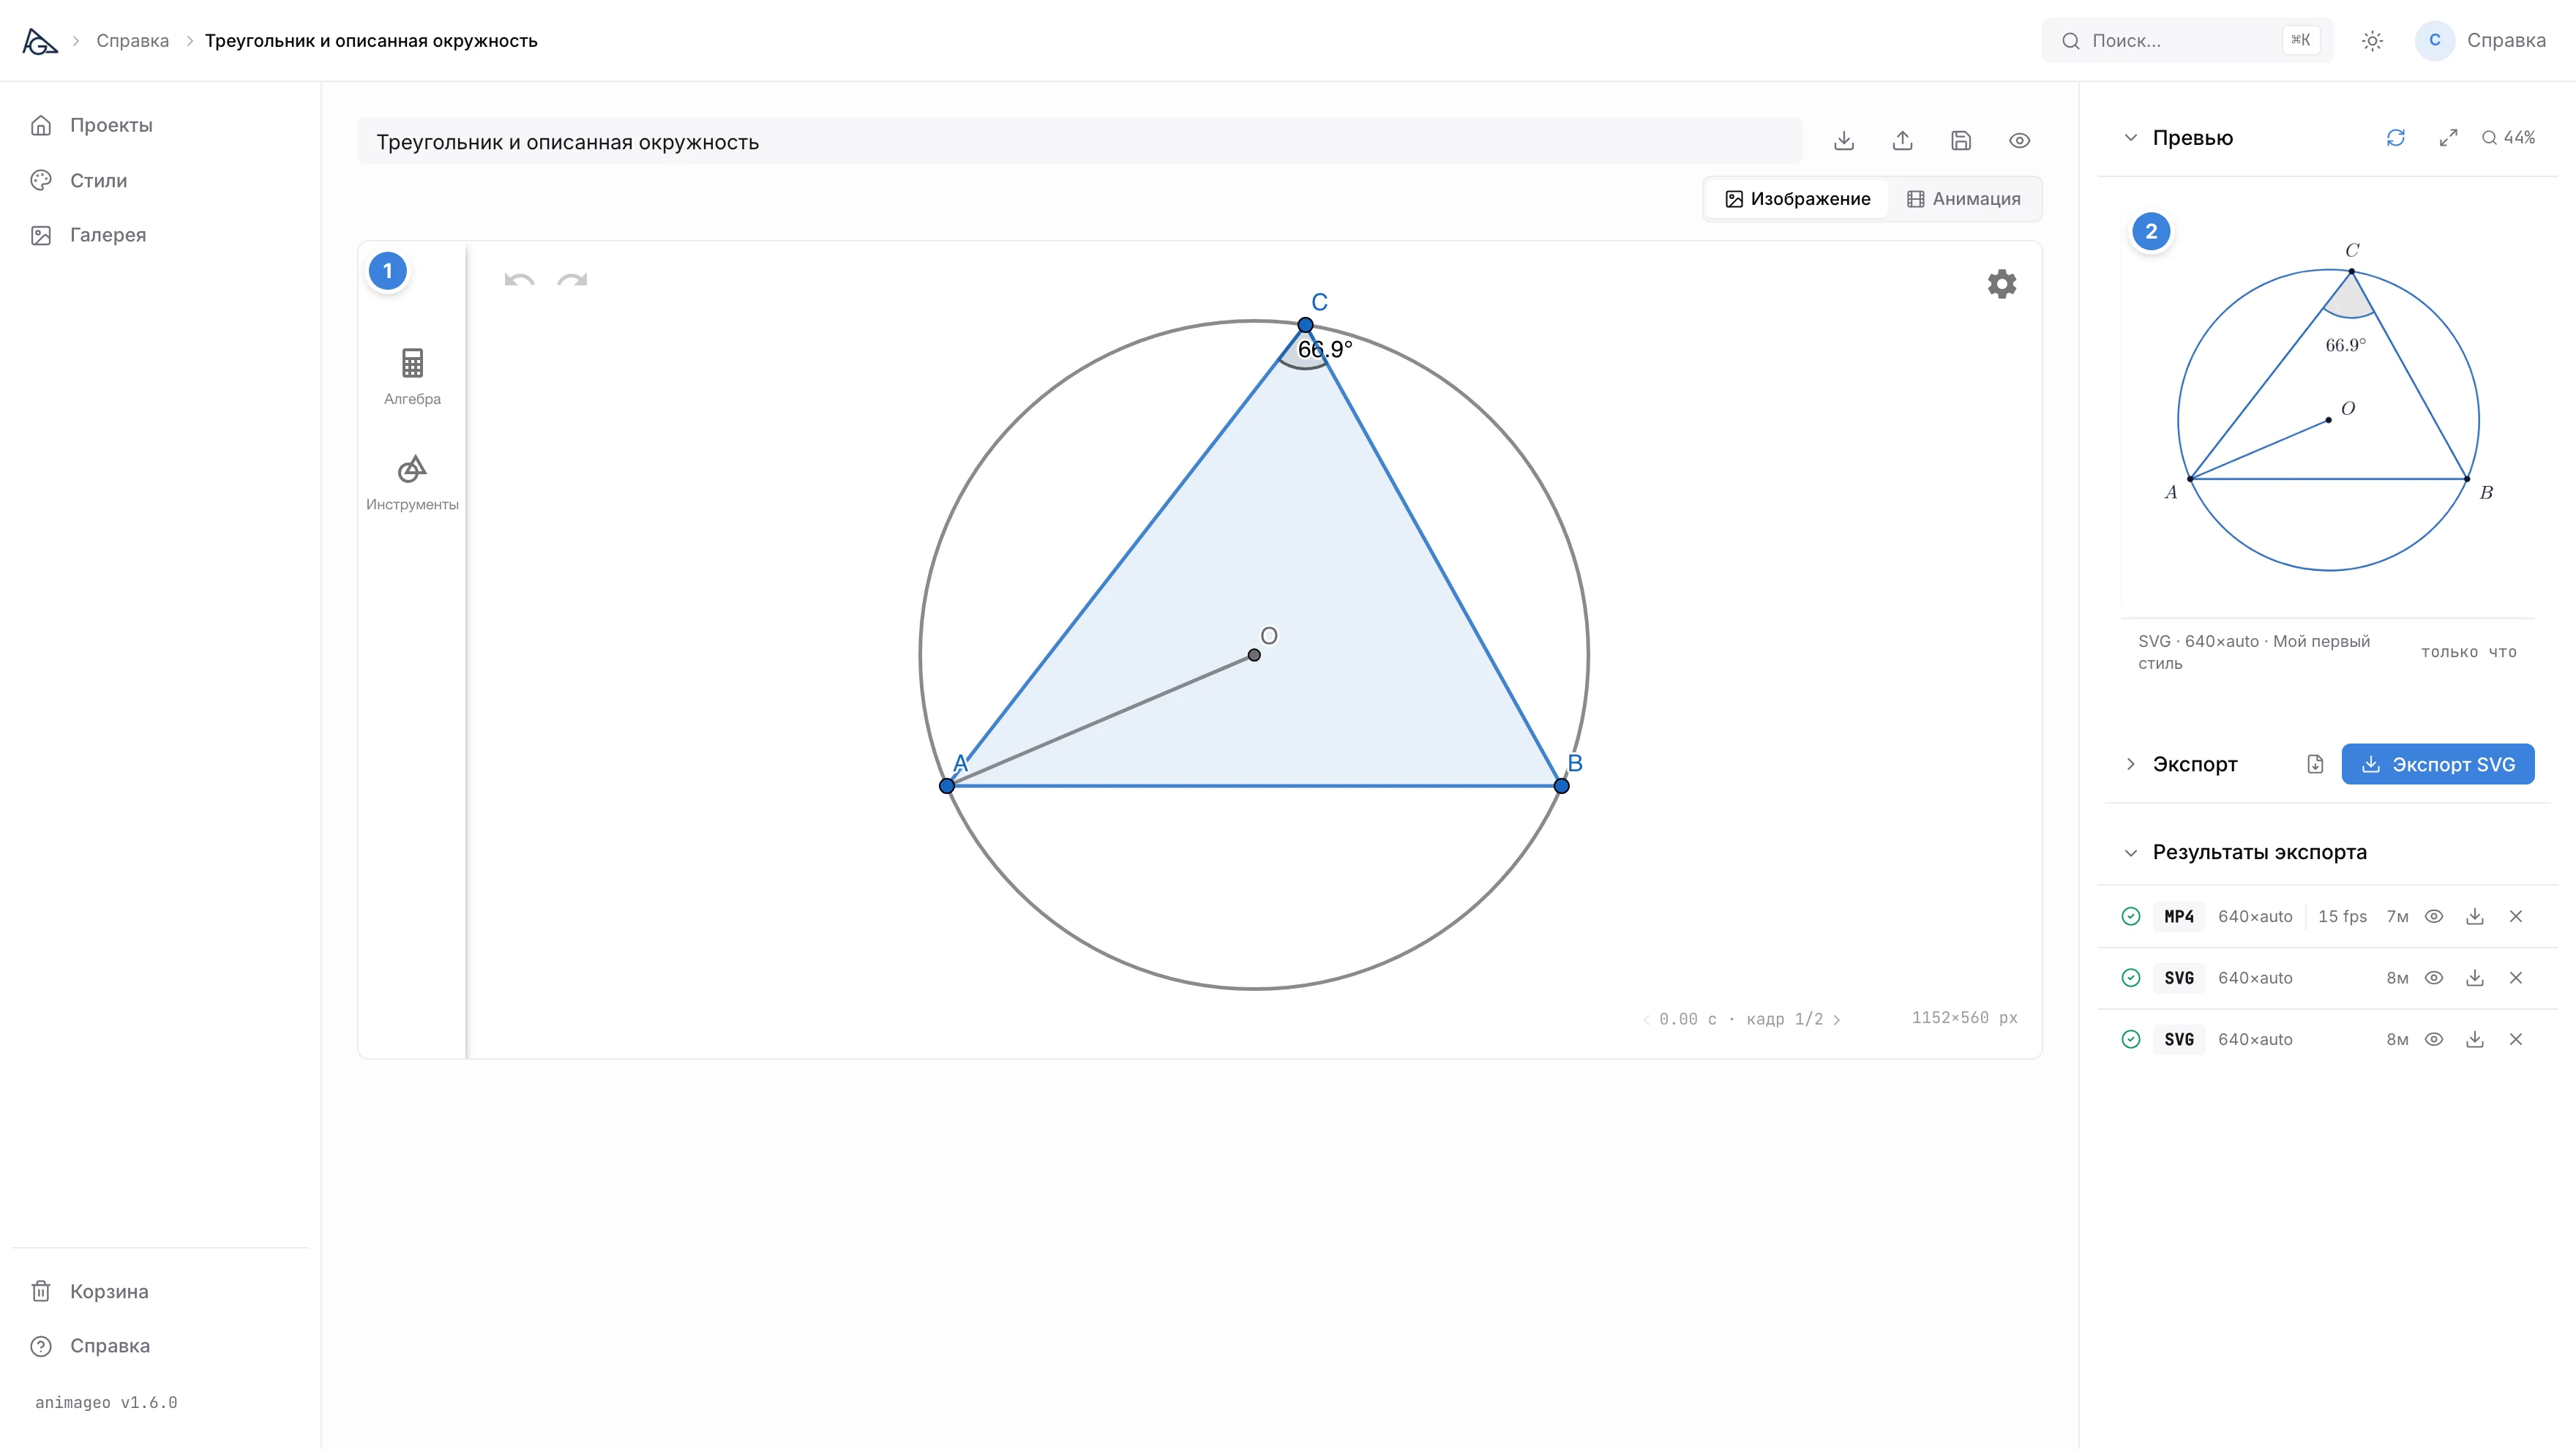Viewport: 2576px width, 1449px height.
Task: Click the animageo logo icon
Action: coord(40,41)
